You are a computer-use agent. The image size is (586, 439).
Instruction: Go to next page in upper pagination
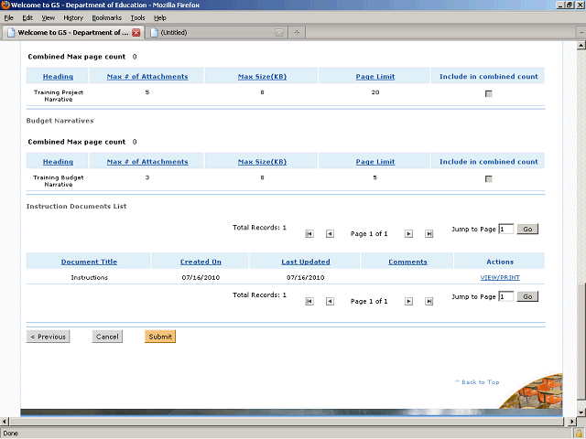click(409, 234)
